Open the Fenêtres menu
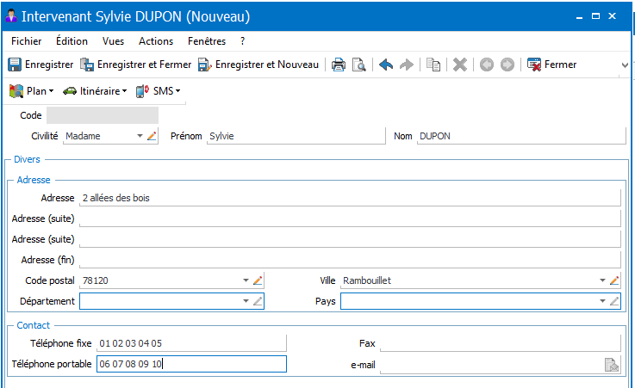 (207, 41)
